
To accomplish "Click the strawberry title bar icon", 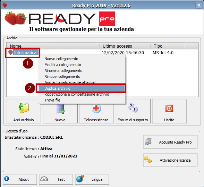I will [x=5, y=5].
